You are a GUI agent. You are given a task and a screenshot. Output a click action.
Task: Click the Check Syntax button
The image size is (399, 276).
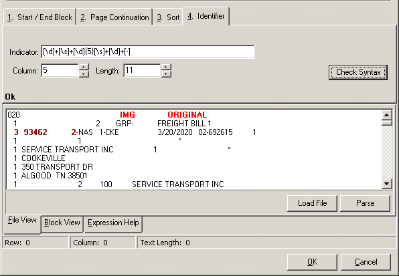coord(358,72)
